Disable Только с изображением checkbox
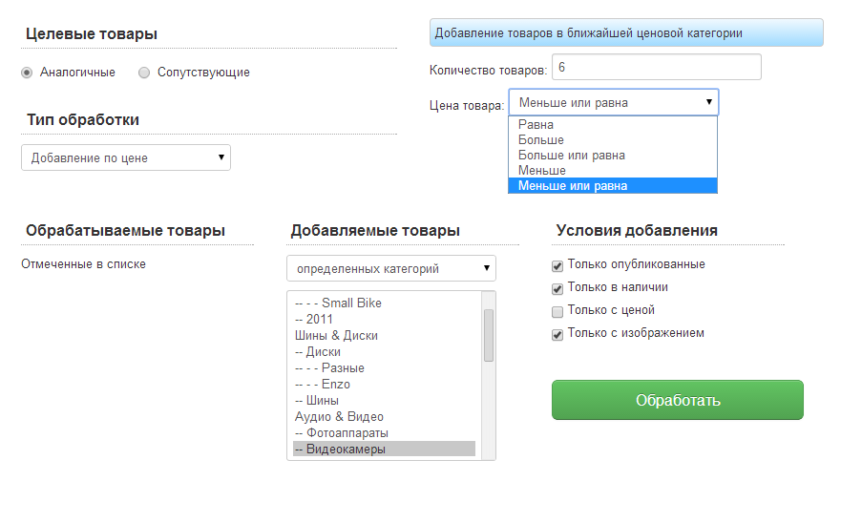 [x=557, y=334]
